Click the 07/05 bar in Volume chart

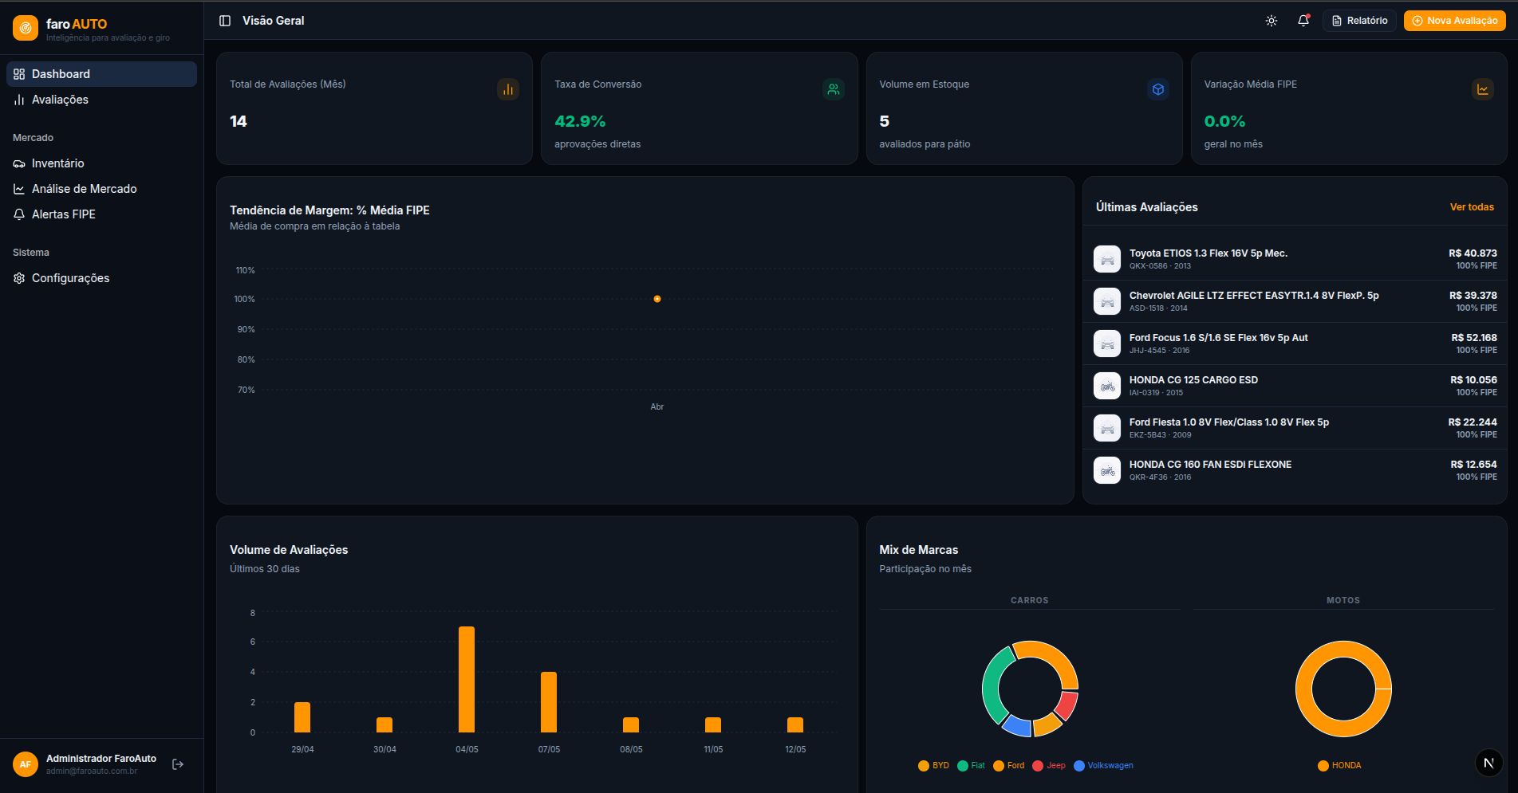point(549,702)
